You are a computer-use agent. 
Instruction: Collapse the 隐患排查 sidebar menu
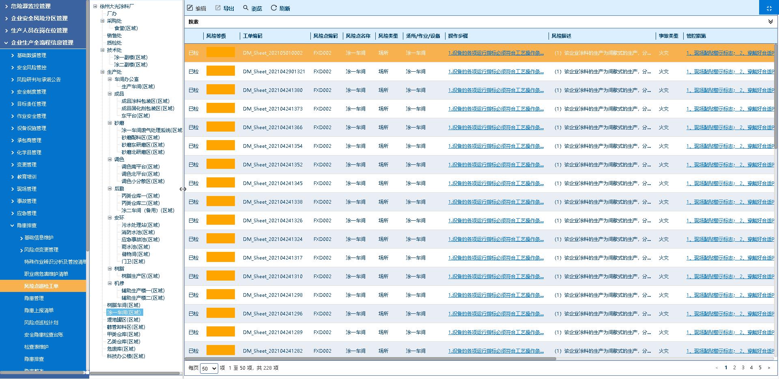pos(12,226)
